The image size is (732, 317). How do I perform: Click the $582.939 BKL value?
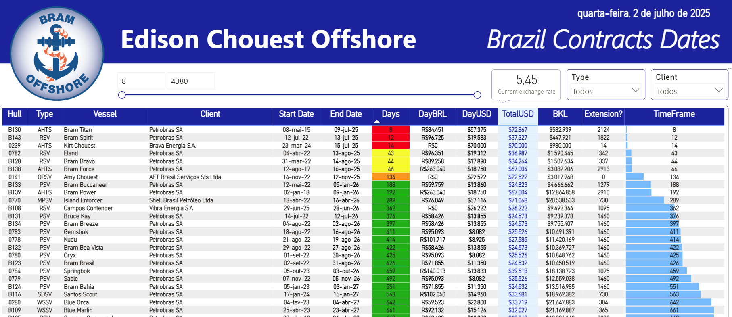point(560,130)
